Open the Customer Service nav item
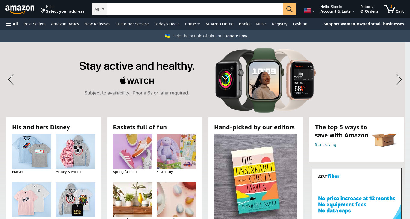This screenshot has width=410, height=219. [132, 24]
